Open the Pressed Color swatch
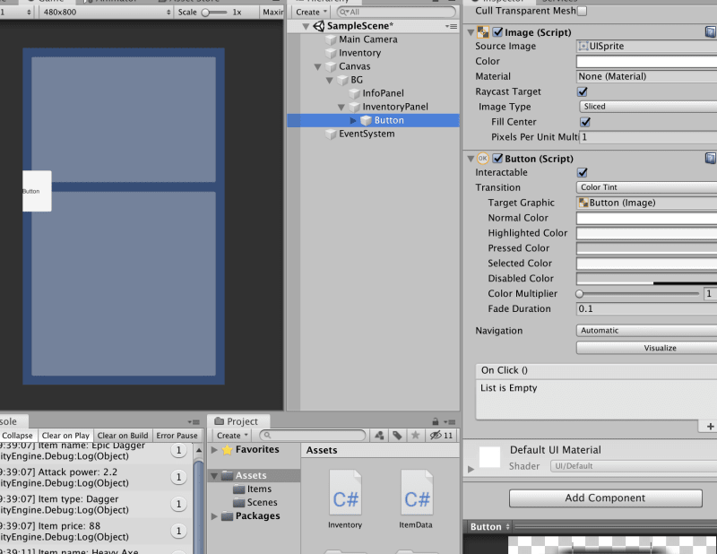Screen dimensions: 717x554 (x=646, y=248)
